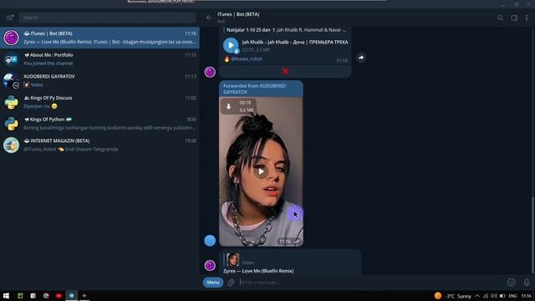Open the volume control in the tray
The image size is (535, 301).
(494, 296)
